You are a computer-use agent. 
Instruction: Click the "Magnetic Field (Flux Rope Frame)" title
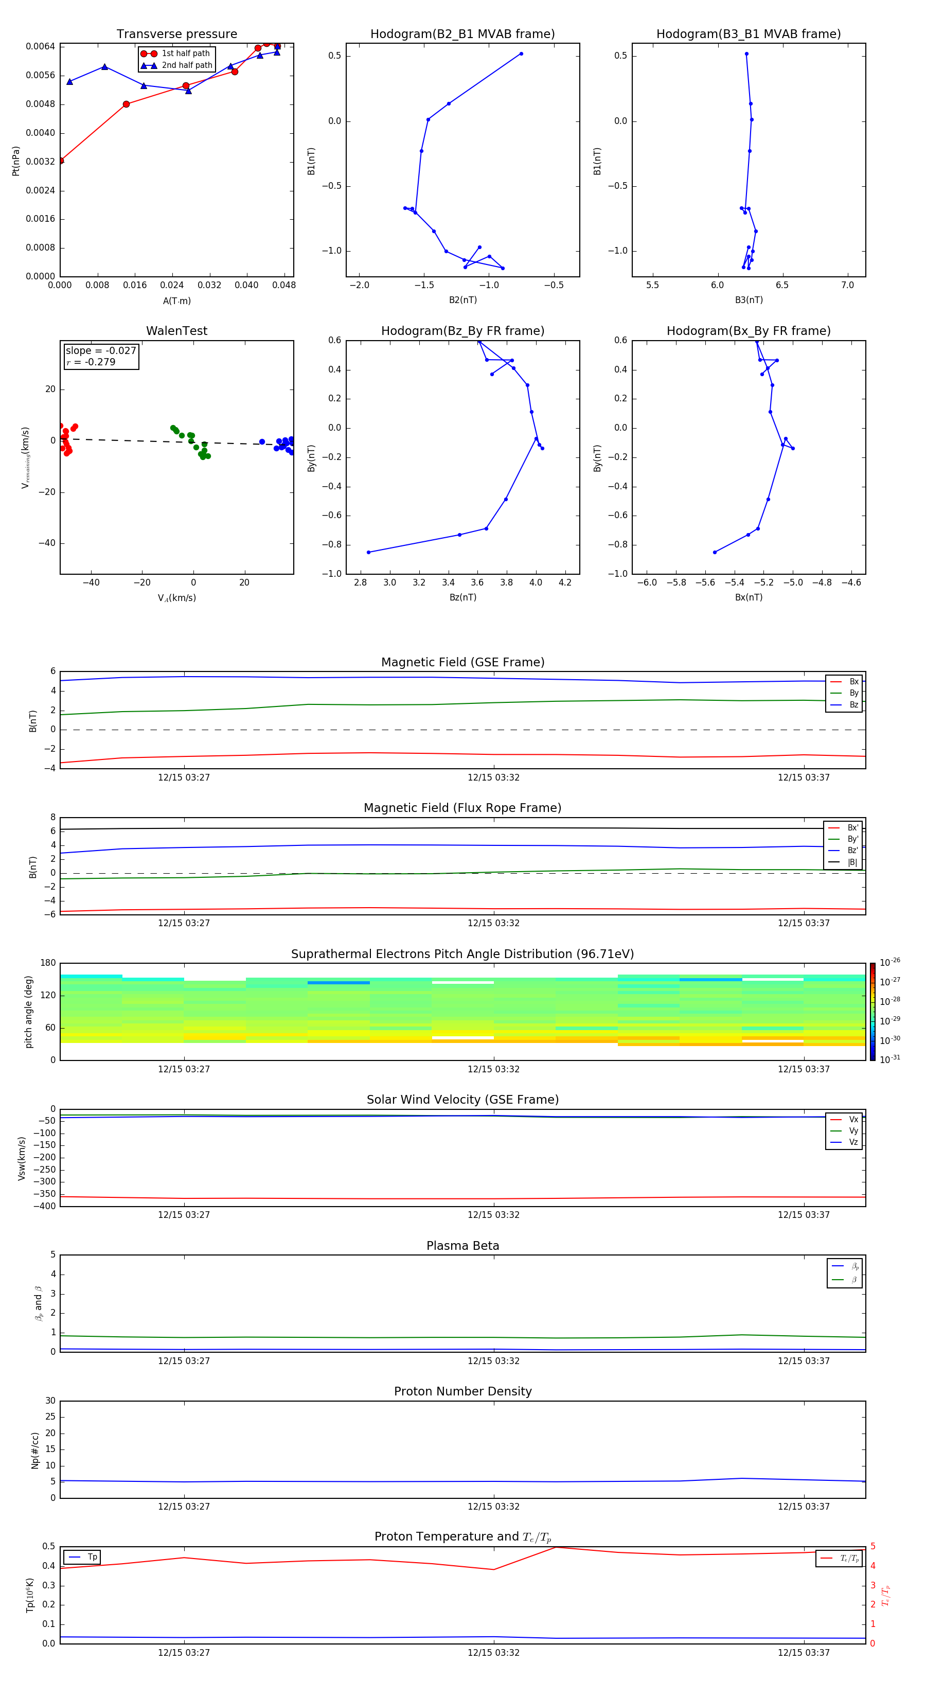coord(462,808)
